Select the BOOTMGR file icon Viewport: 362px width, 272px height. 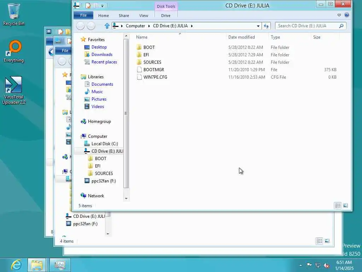pos(139,70)
